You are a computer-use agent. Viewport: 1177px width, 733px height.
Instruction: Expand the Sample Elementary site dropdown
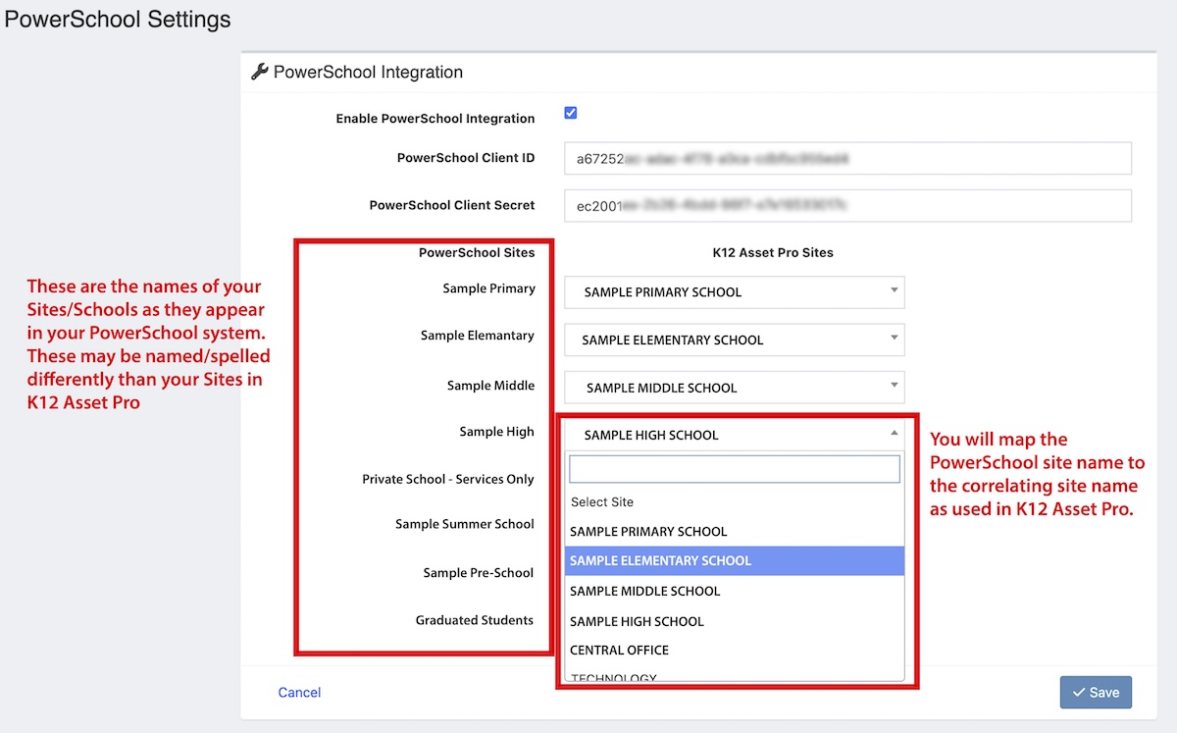(x=734, y=340)
